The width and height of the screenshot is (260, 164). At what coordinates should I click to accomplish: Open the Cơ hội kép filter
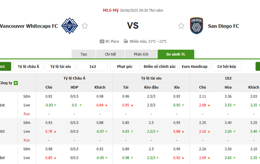pyautogui.click(x=226, y=67)
